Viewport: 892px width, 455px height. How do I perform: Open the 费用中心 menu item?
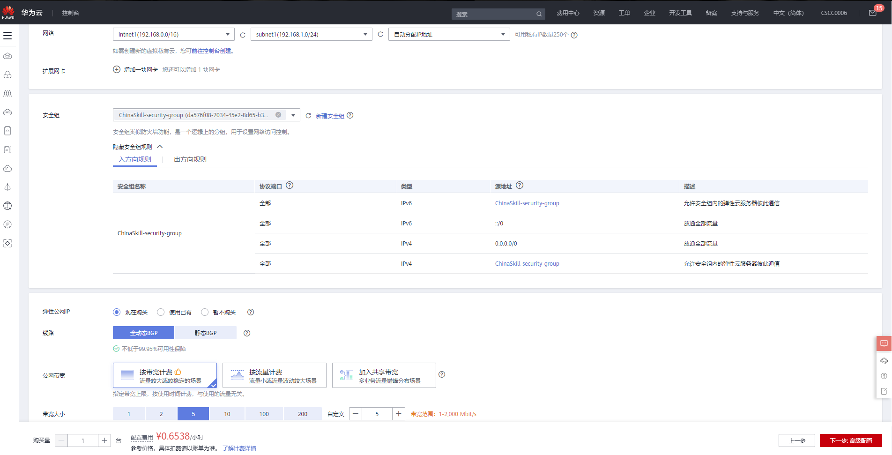pyautogui.click(x=568, y=13)
